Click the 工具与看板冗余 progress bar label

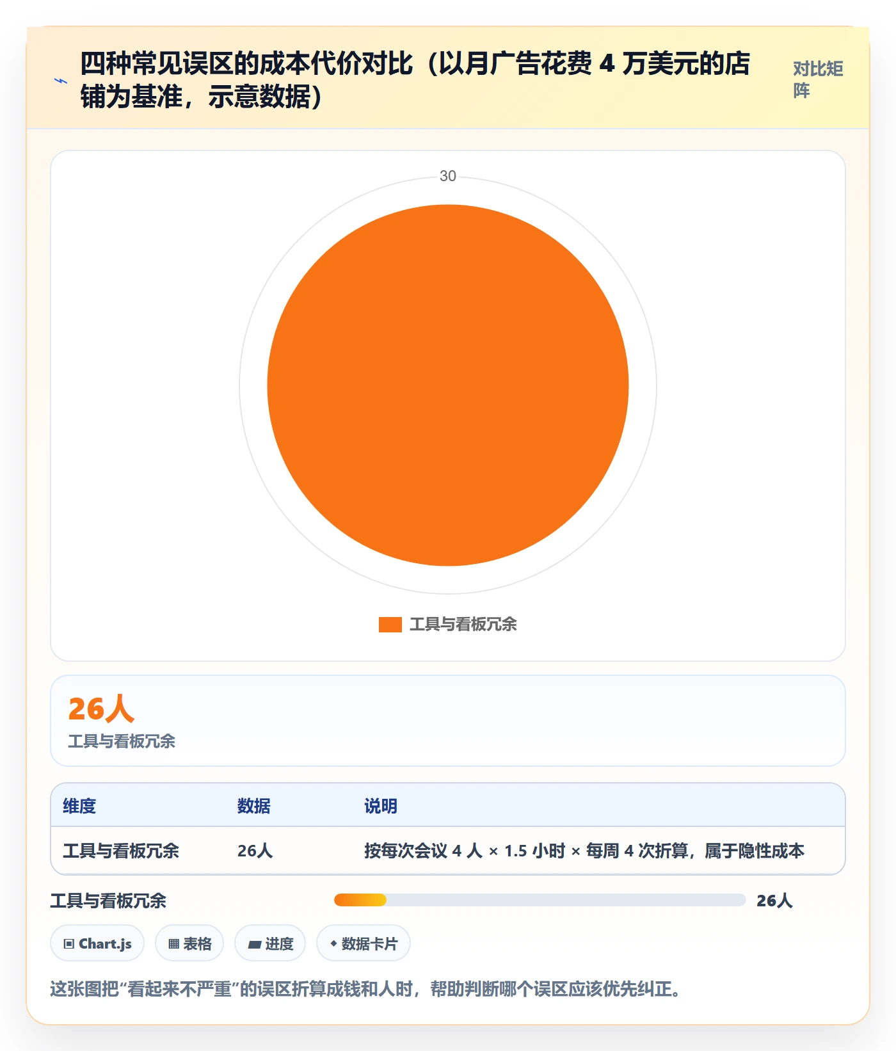click(108, 901)
